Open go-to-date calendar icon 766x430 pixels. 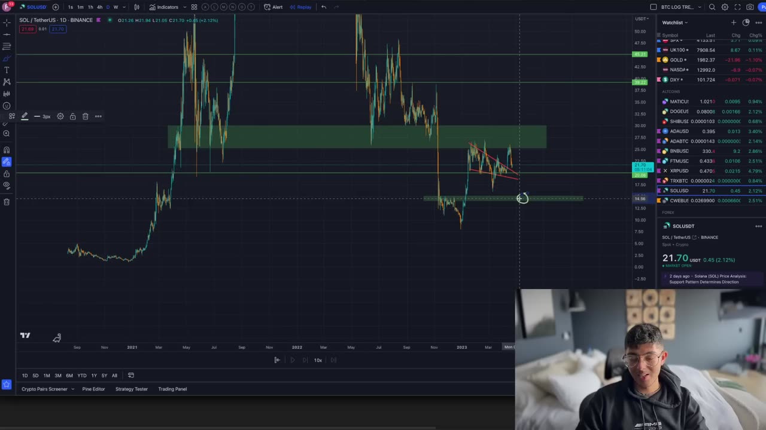pos(131,376)
